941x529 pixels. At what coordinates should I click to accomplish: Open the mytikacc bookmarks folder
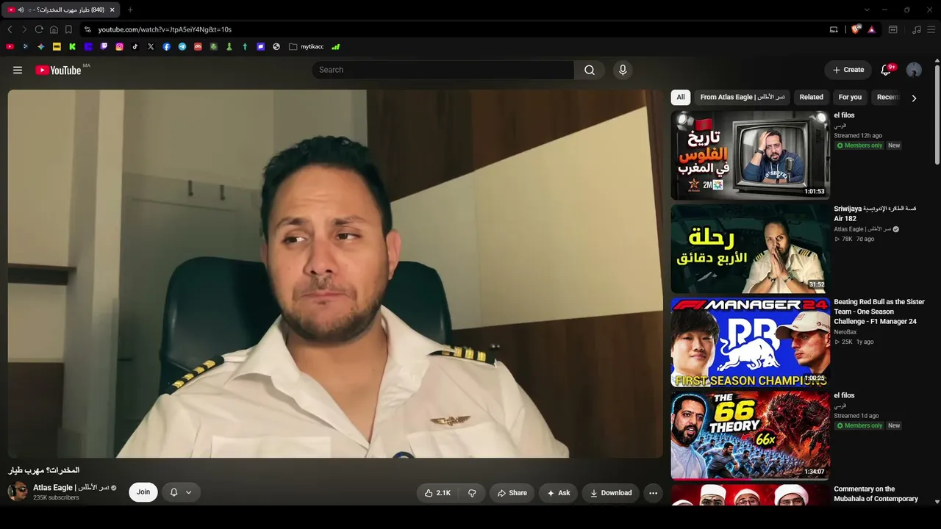307,46
